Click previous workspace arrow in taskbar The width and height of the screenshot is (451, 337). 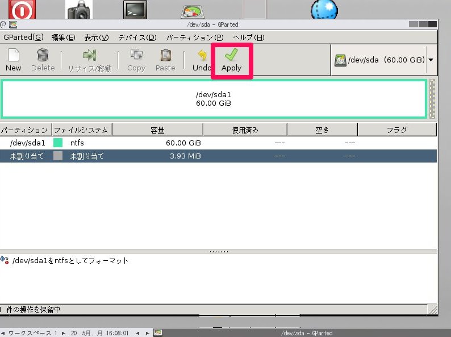tap(3, 333)
